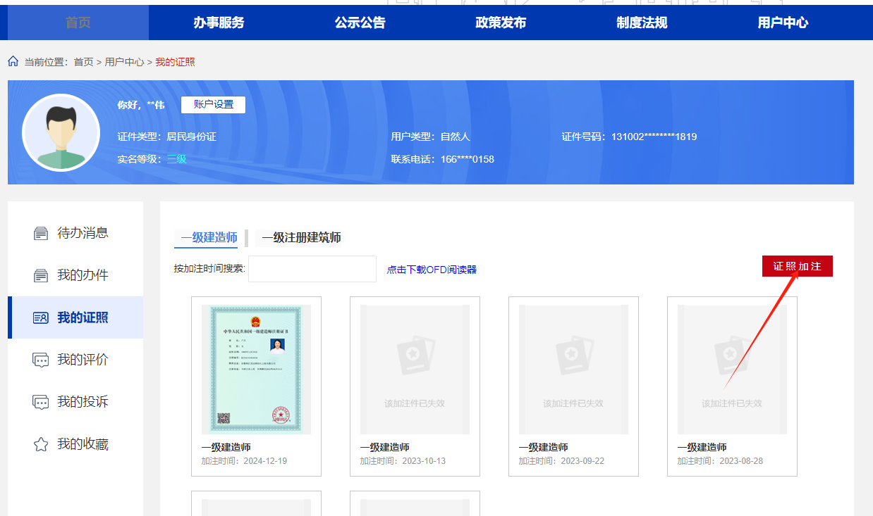The height and width of the screenshot is (516, 873).
Task: Click the 证件号码 131002********1819 text
Action: coord(629,137)
